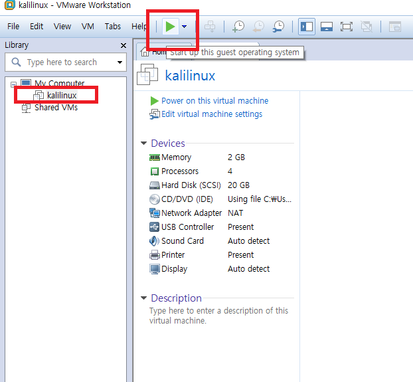Select My Computer in the library
The image size is (413, 382).
(x=59, y=83)
